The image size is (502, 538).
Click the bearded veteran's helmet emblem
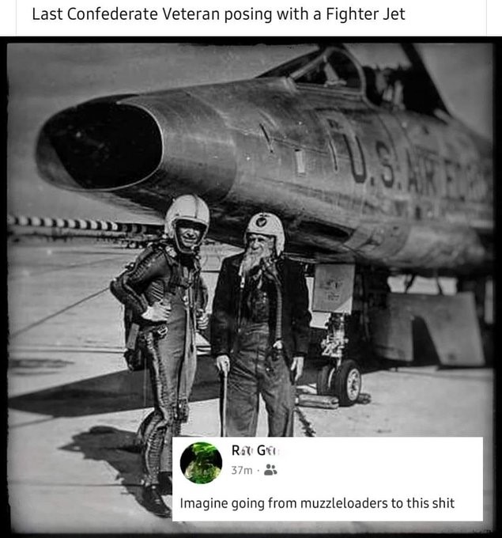(x=262, y=221)
